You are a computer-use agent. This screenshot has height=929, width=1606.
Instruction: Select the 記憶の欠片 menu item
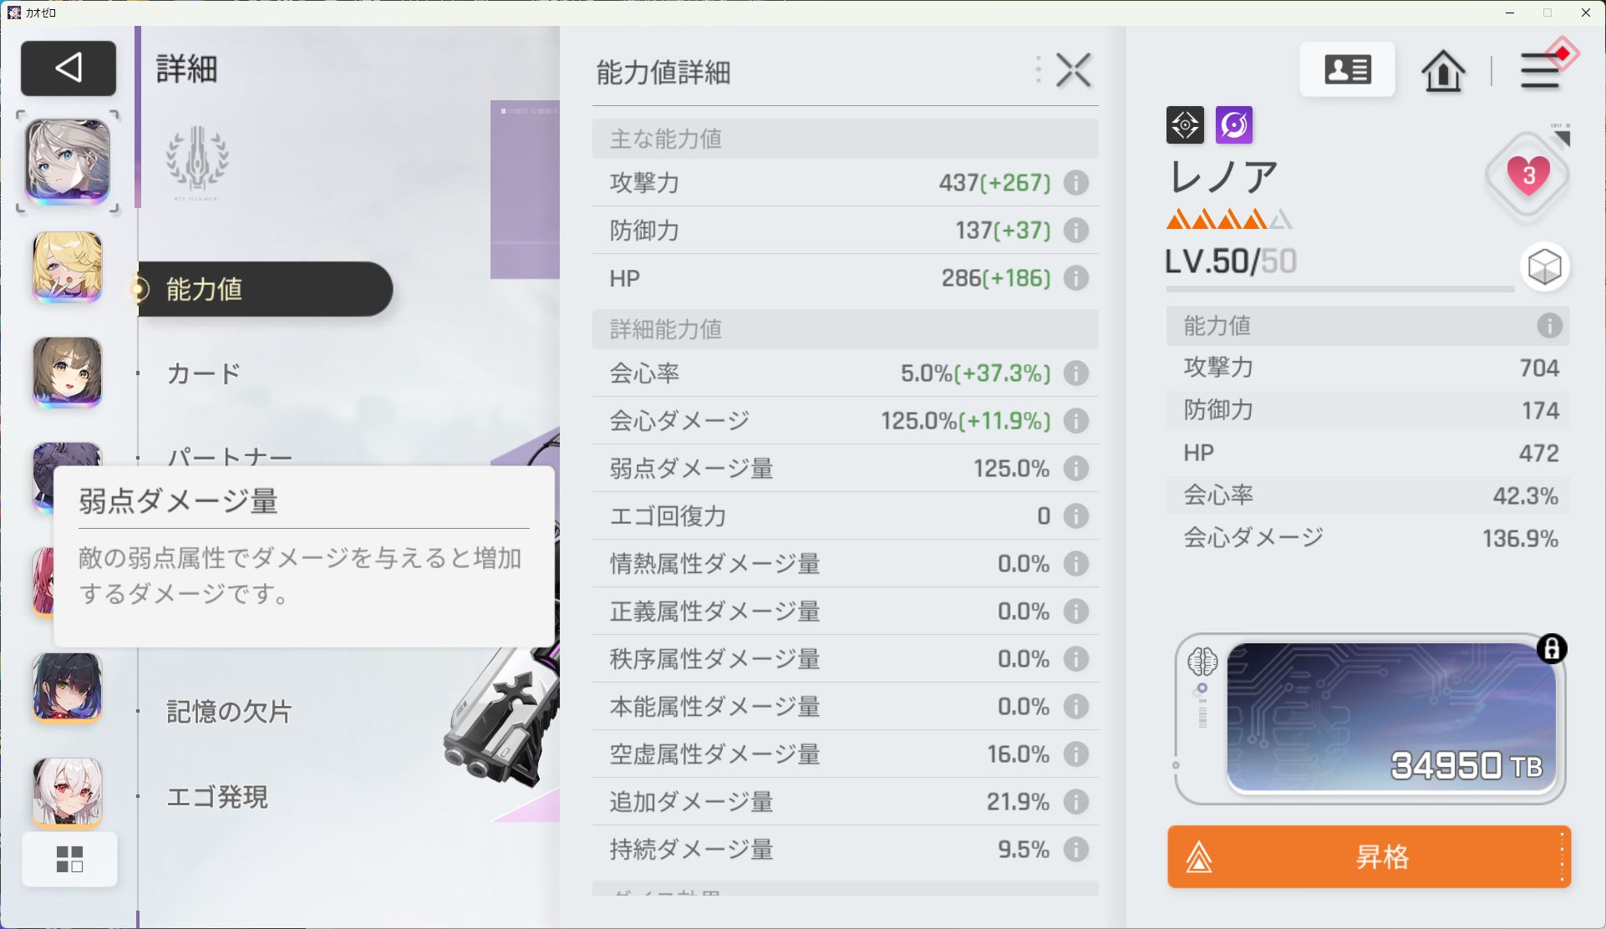(229, 712)
